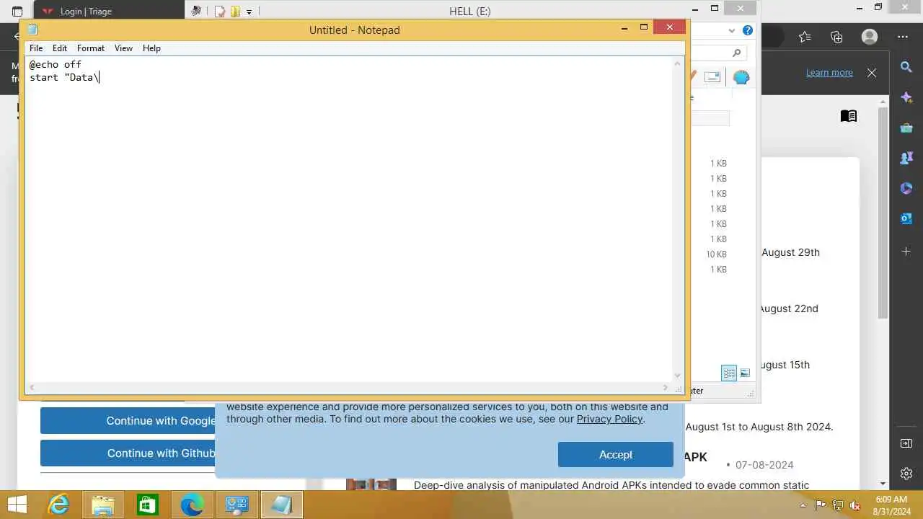Open the Edge sidebar Tools briefcase icon
Image resolution: width=923 pixels, height=519 pixels.
(906, 128)
